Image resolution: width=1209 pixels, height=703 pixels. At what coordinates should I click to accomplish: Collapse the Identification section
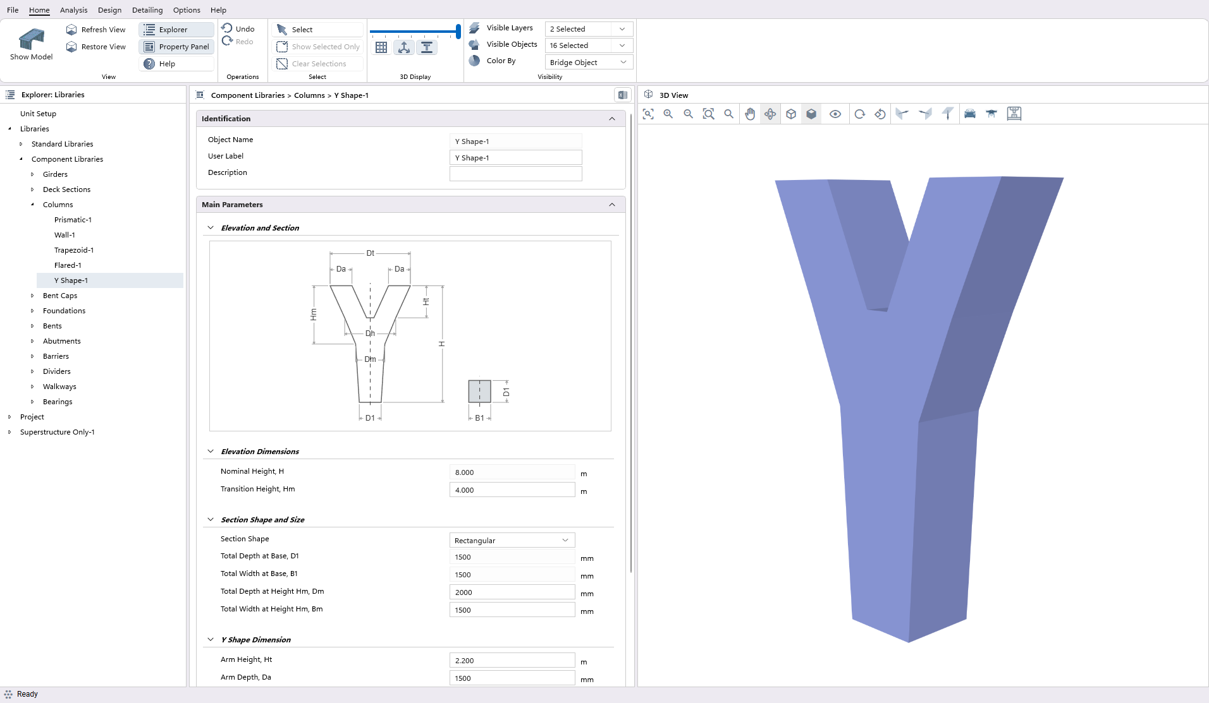coord(611,119)
